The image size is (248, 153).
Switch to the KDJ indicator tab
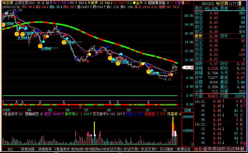10,149
